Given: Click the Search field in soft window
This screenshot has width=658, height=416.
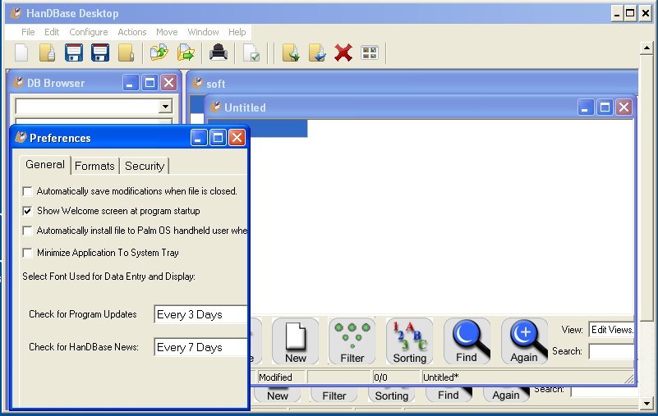Looking at the screenshot, I should pyautogui.click(x=605, y=391).
